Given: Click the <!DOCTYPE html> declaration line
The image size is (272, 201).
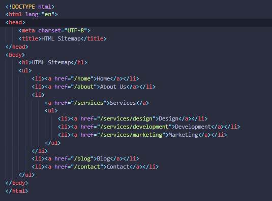Looking at the screenshot, I should pyautogui.click(x=30, y=7).
